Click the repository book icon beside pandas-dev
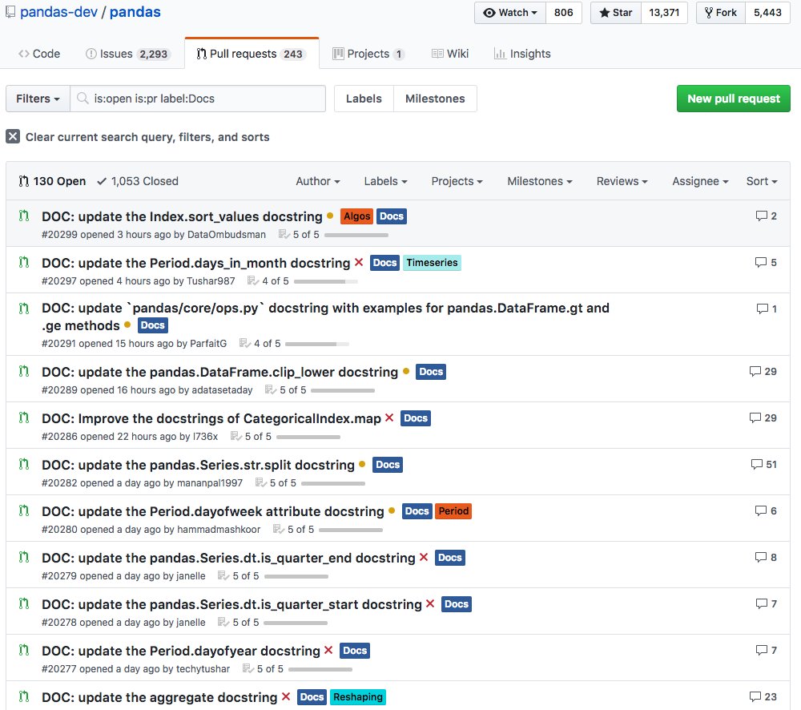801x710 pixels. pos(10,12)
